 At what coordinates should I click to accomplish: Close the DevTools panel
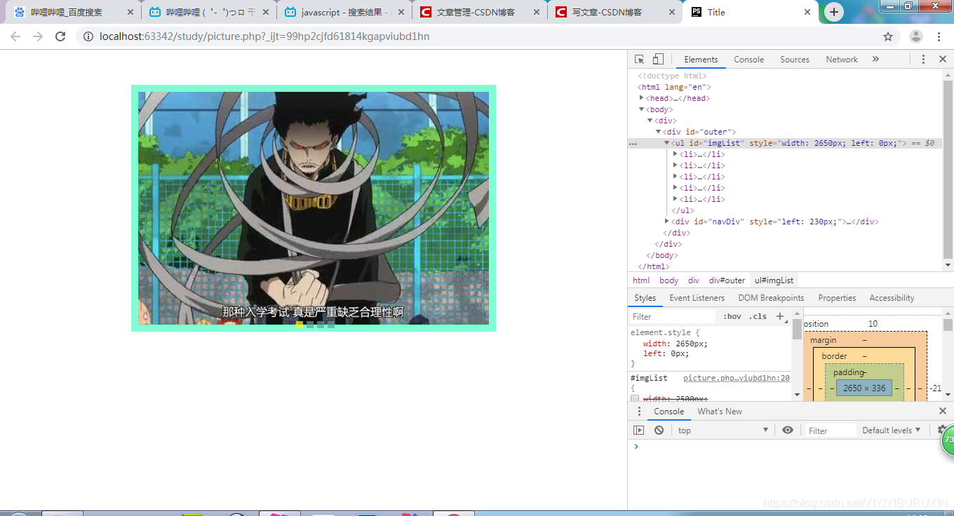point(943,60)
